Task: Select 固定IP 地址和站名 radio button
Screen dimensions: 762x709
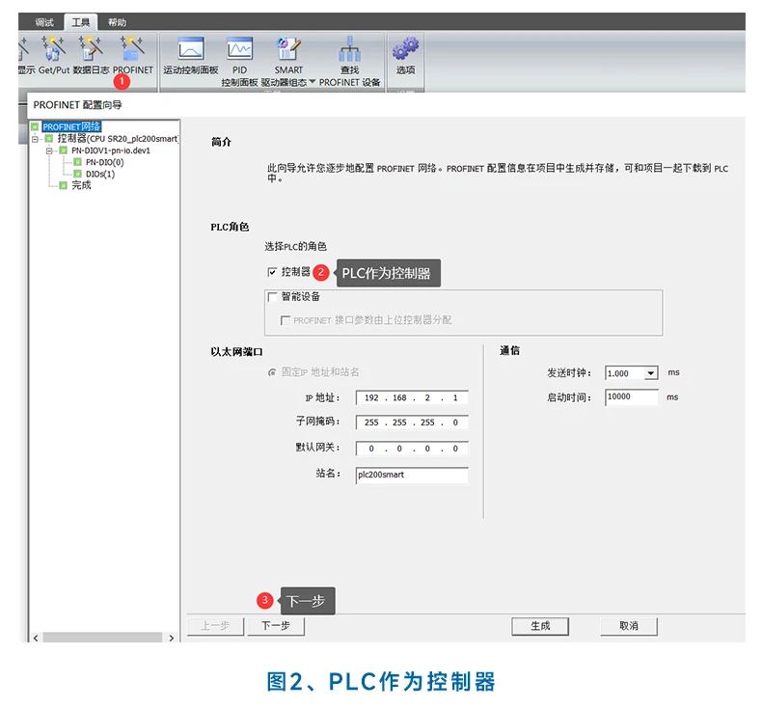Action: [272, 372]
